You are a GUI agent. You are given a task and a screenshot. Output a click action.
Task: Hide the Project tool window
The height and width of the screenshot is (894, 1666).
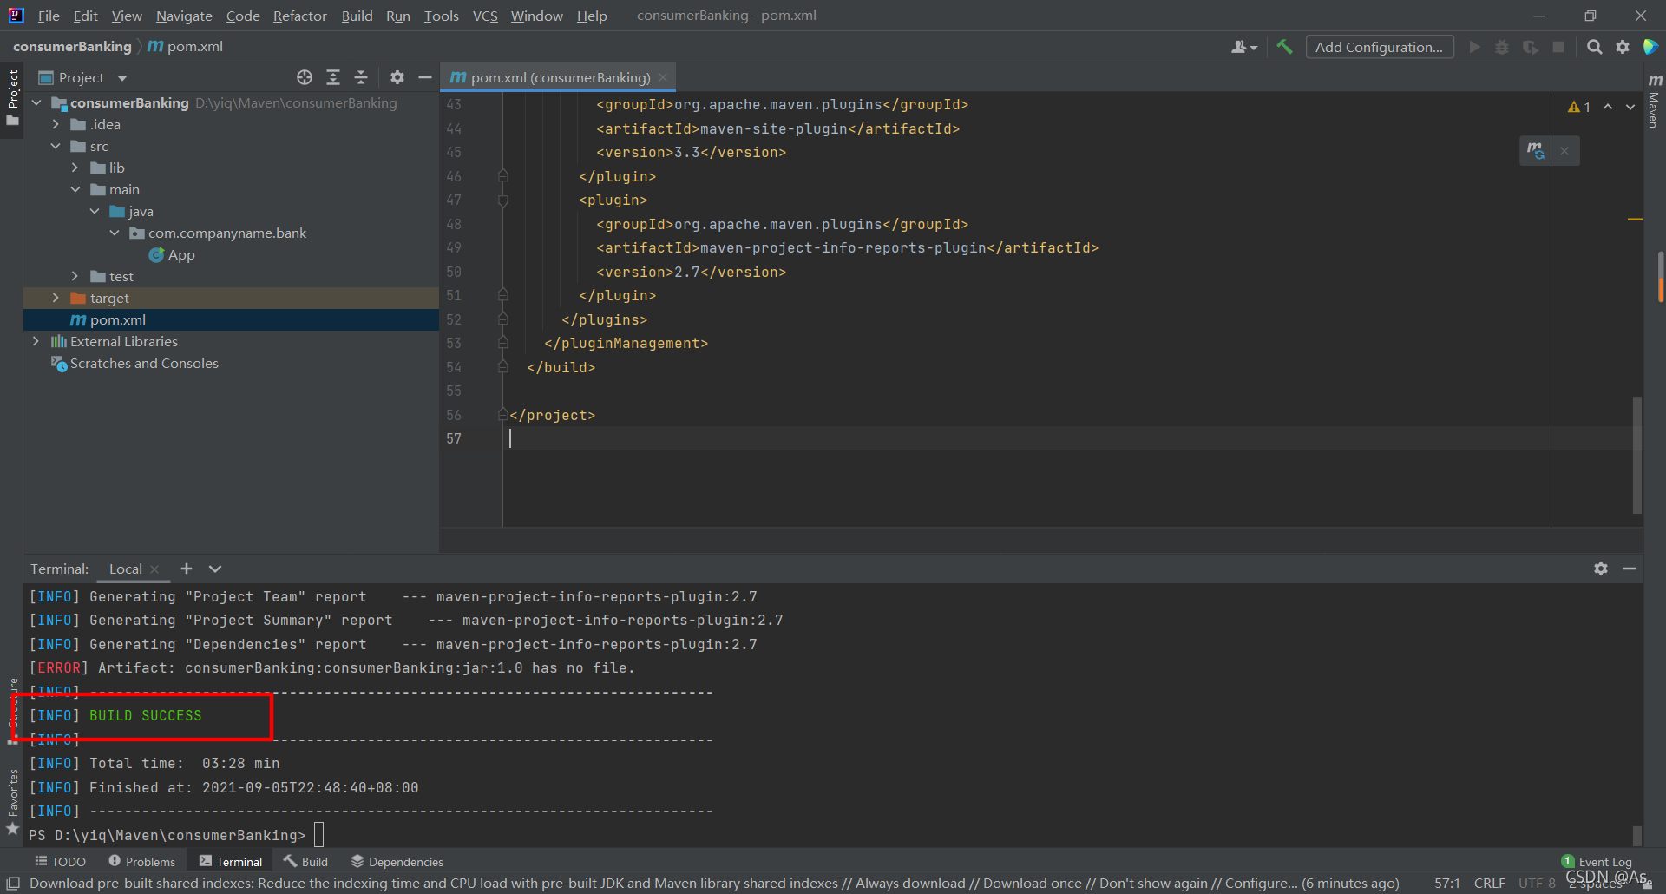pos(425,77)
